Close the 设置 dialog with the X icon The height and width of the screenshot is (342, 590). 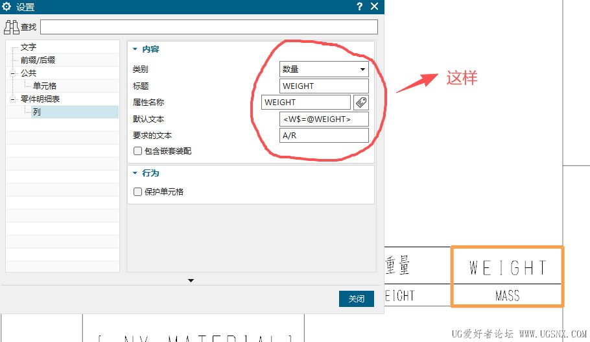click(x=374, y=6)
